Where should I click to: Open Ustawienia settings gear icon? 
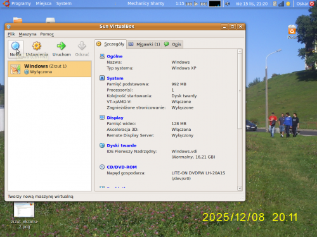pos(37,46)
